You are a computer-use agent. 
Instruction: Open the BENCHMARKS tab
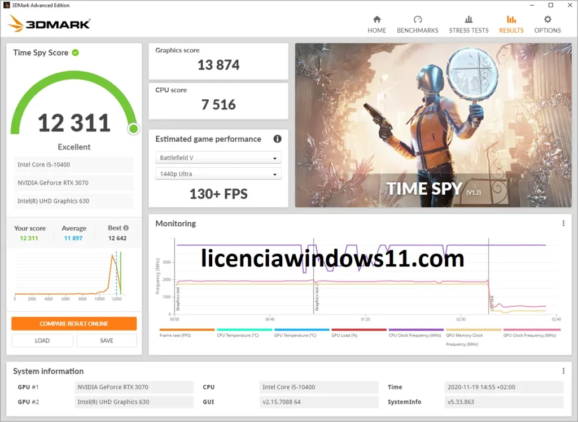(x=418, y=24)
